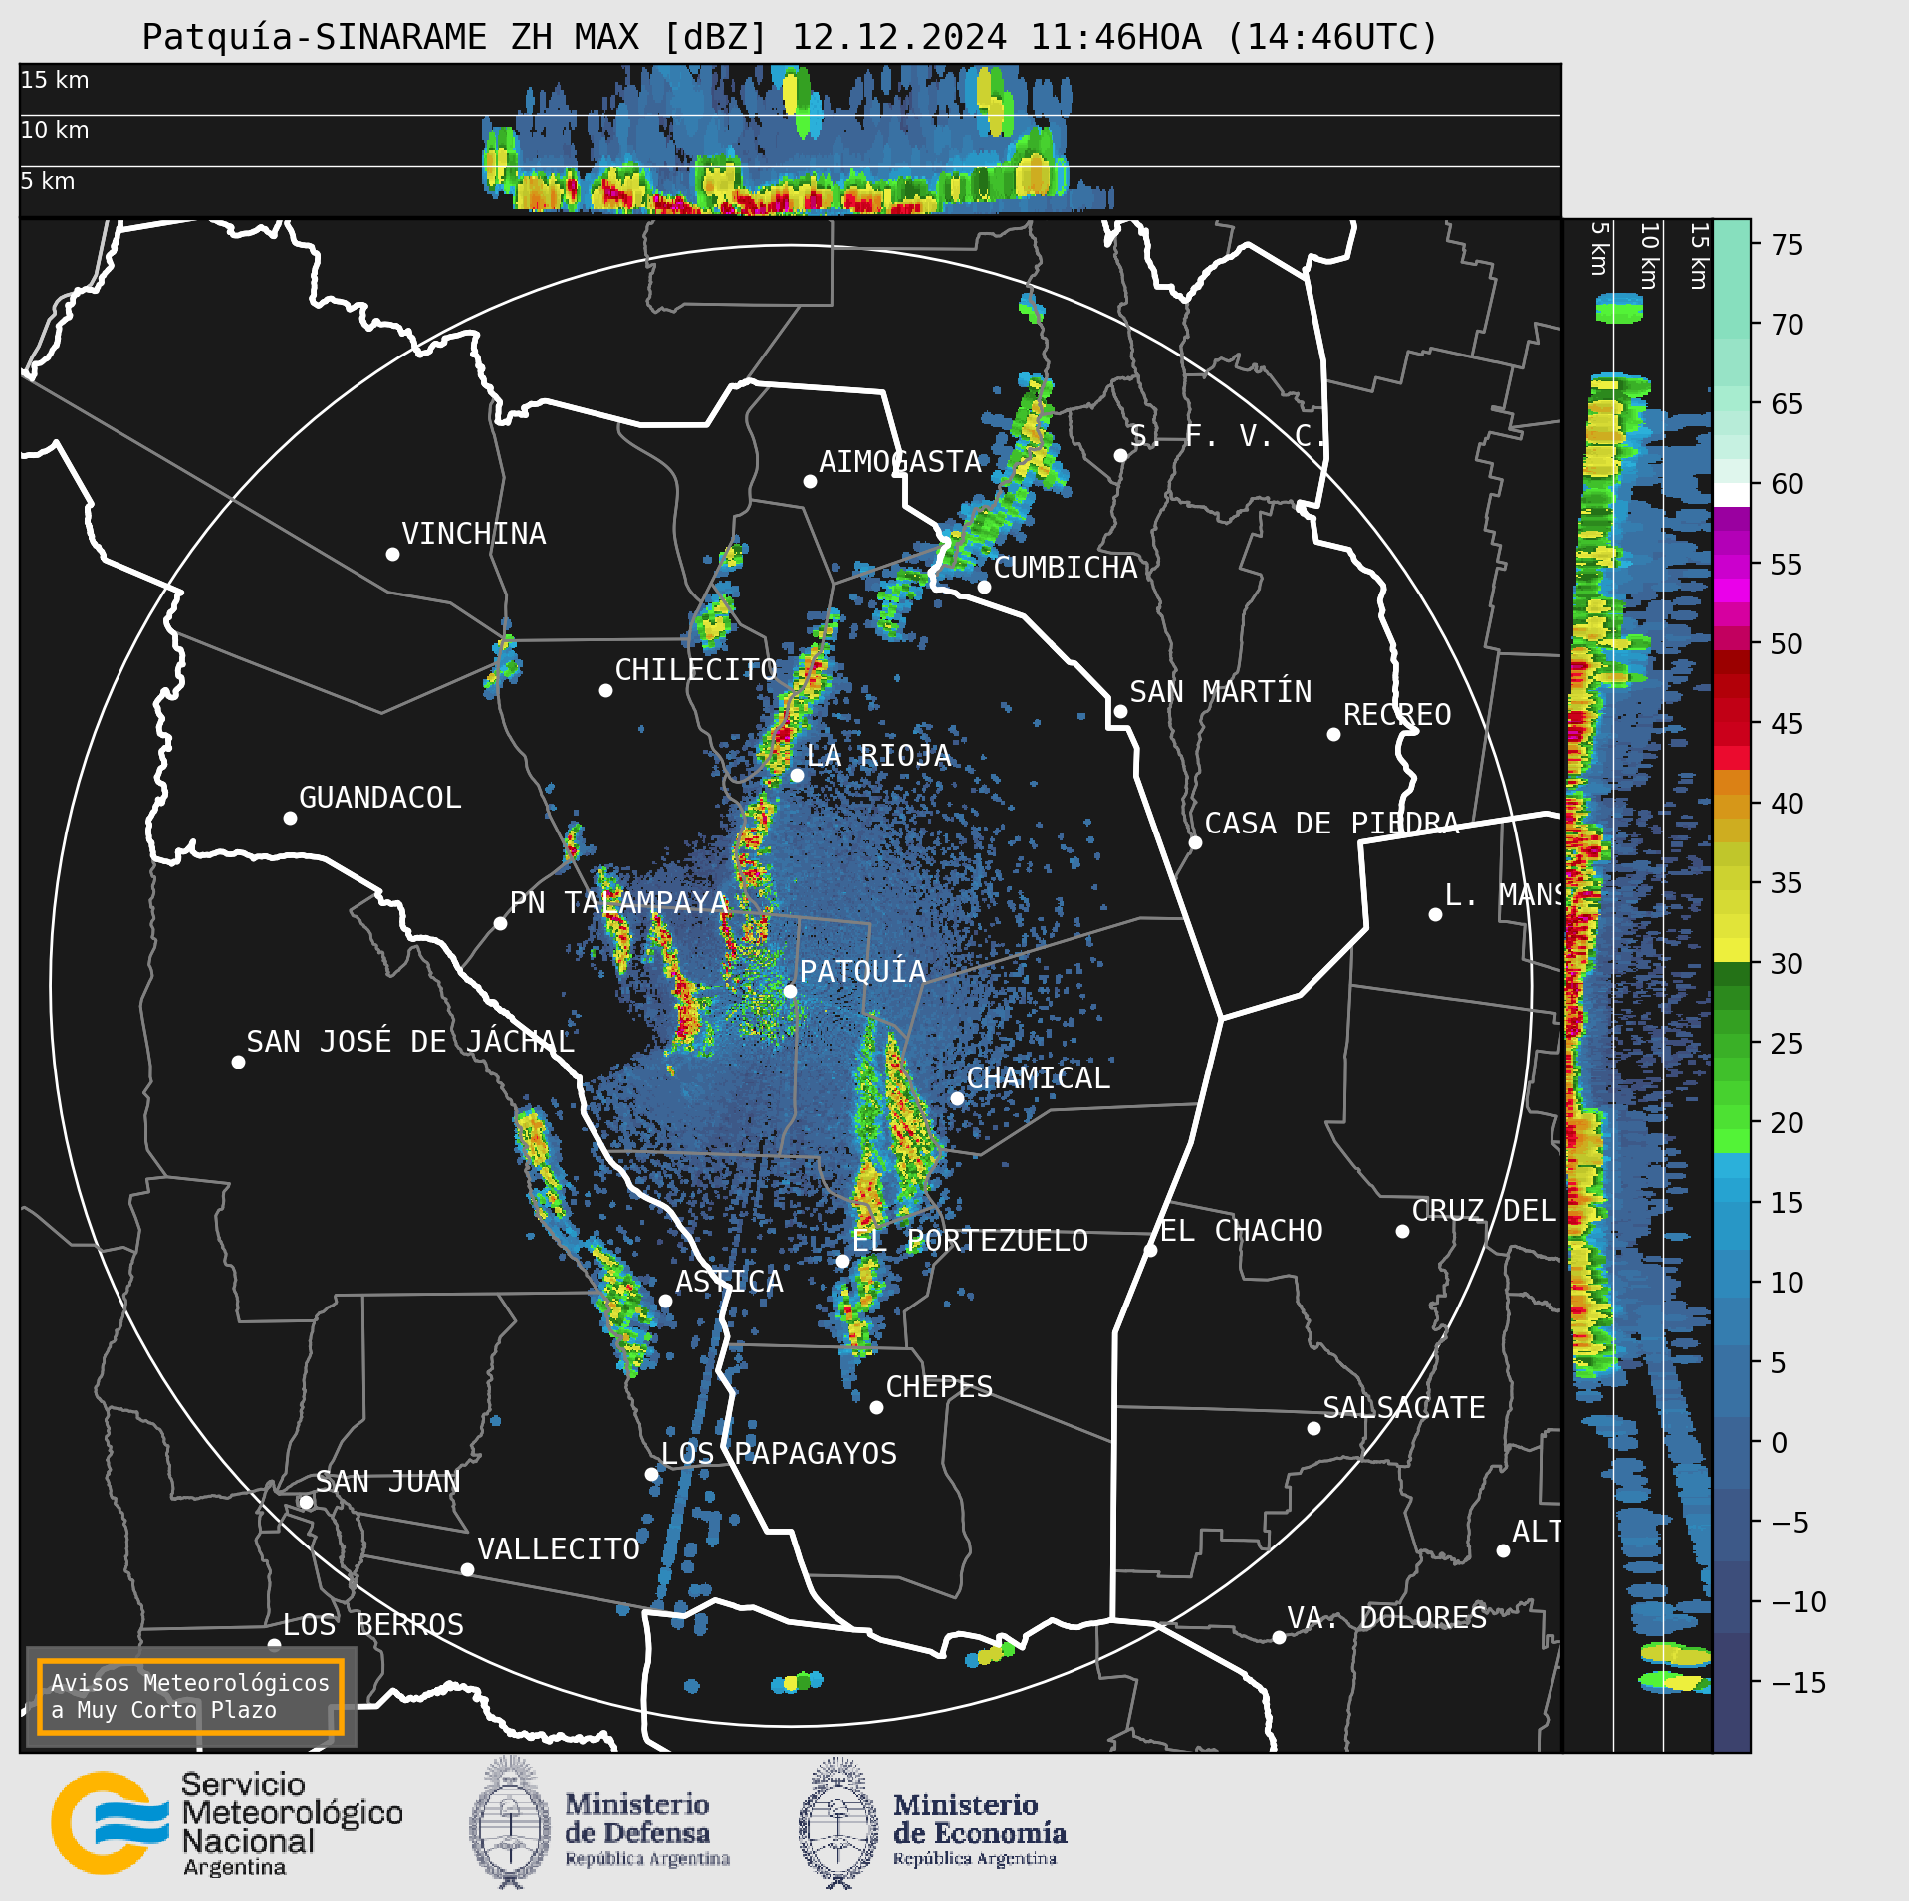Click the 5 km label in top cross-section
The image size is (1909, 1901).
click(x=48, y=181)
